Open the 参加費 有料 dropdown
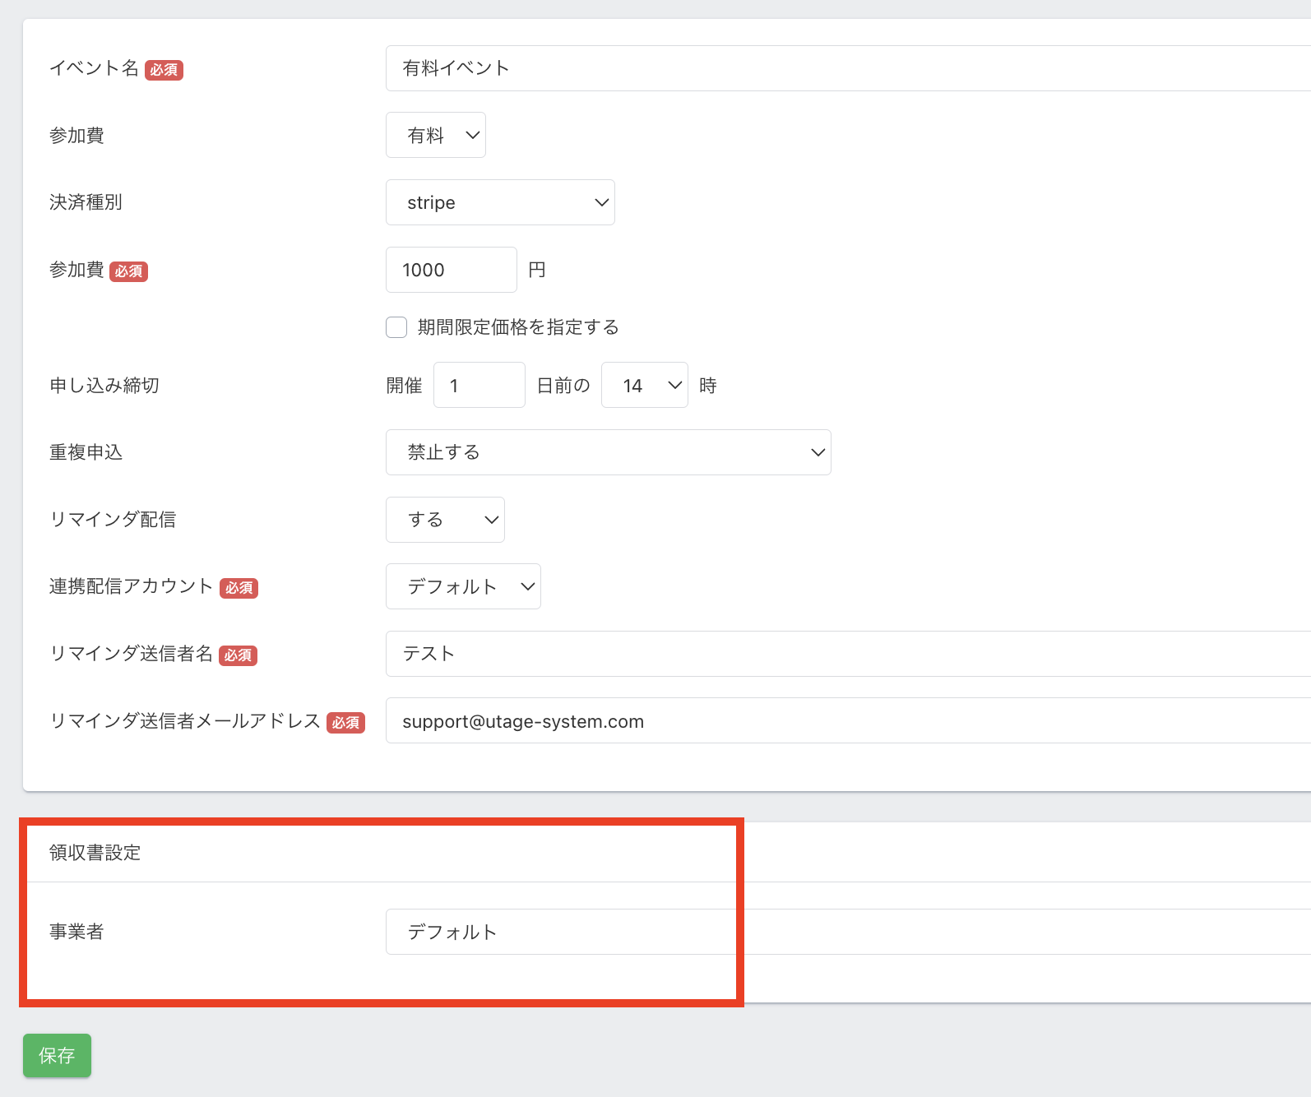The height and width of the screenshot is (1097, 1311). [435, 135]
